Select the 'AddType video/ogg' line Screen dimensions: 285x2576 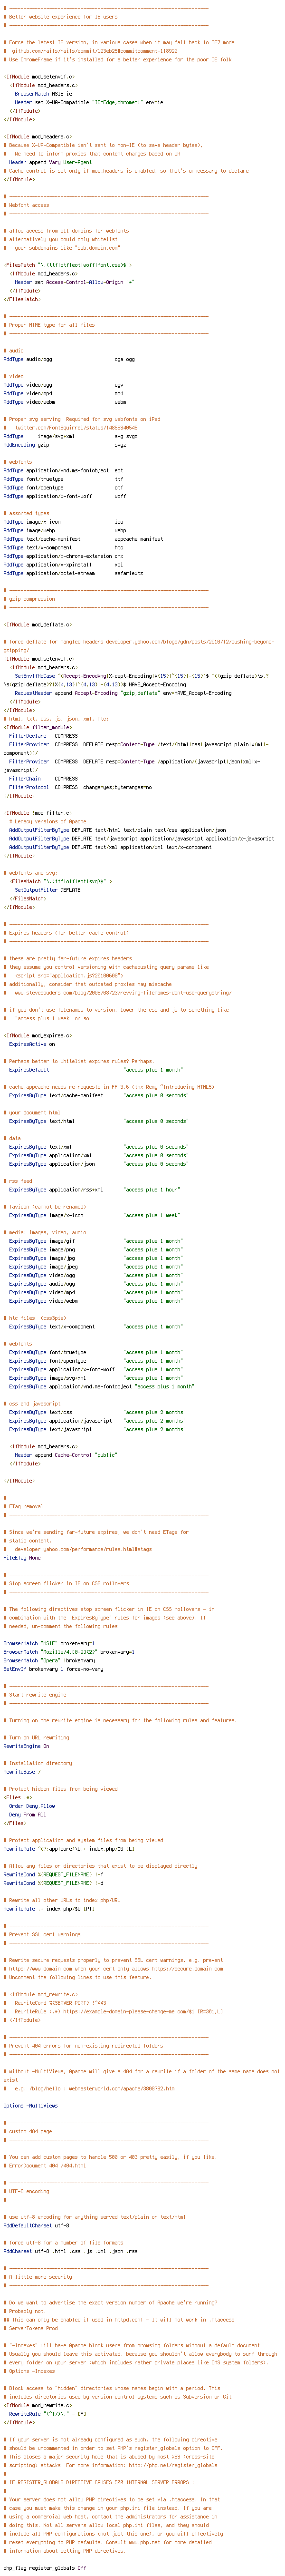click(x=63, y=385)
